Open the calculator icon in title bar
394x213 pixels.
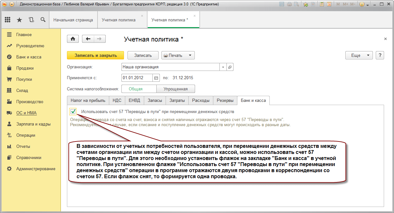(x=321, y=4)
